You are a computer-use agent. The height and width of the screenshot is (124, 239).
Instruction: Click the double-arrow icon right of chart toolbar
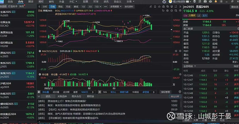tap(180, 7)
